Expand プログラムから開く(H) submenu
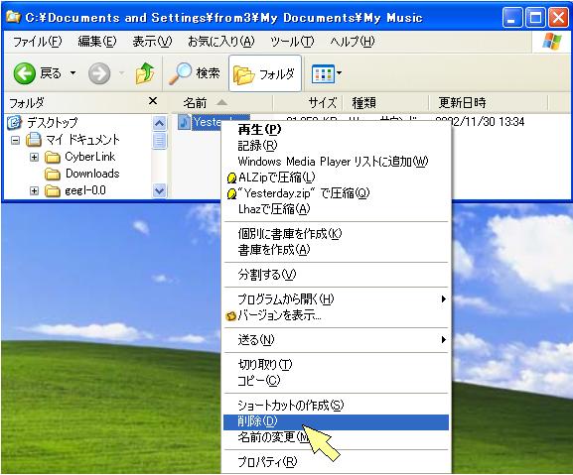 [337, 299]
